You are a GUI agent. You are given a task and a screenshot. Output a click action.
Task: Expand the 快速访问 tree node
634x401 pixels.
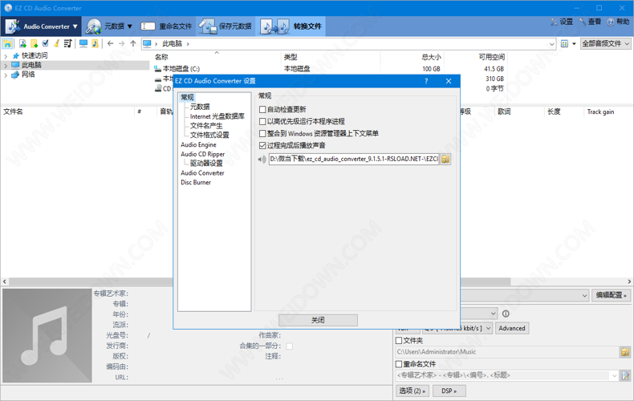tap(6, 56)
